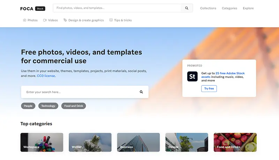279x160 pixels.
Task: Open Design & create graphics
Action: (84, 20)
